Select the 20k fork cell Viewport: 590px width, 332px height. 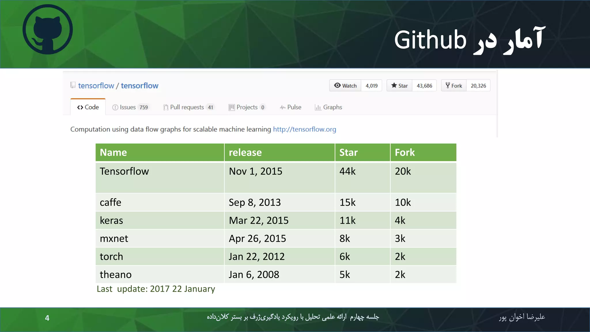click(x=423, y=178)
